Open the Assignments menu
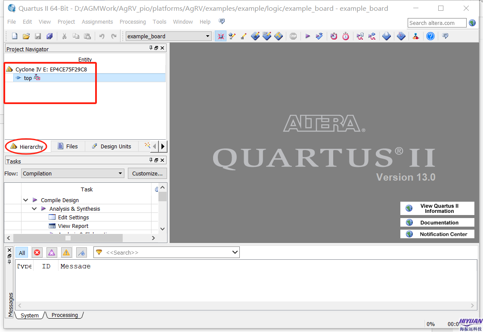483x332 pixels. click(x=97, y=22)
